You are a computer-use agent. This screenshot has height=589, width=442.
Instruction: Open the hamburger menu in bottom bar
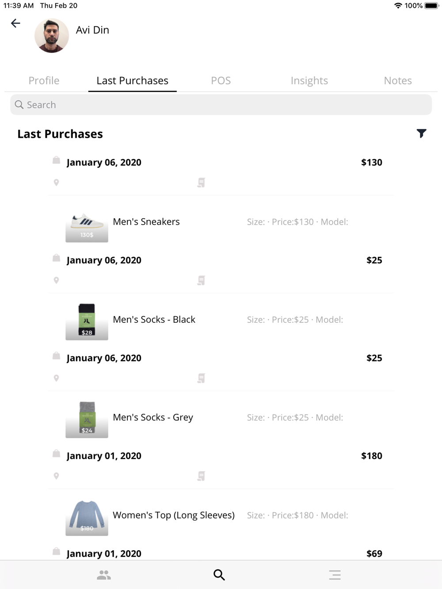[x=335, y=575]
